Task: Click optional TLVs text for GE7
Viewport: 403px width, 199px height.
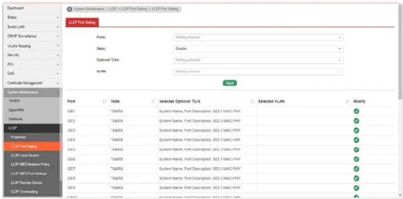Action: [x=200, y=169]
